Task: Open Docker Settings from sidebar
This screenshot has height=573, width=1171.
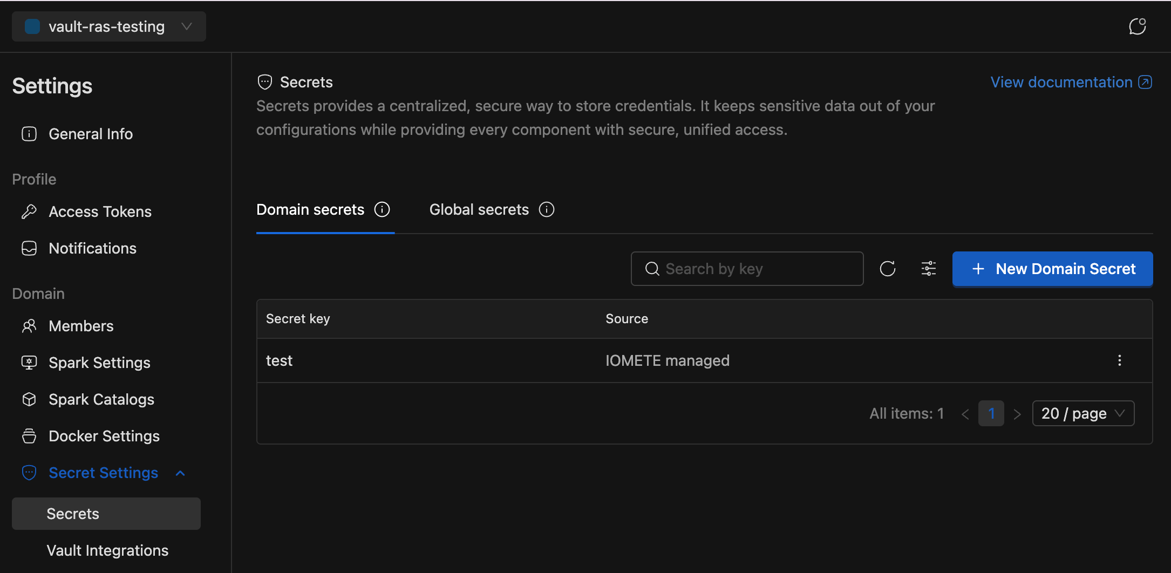Action: click(104, 436)
